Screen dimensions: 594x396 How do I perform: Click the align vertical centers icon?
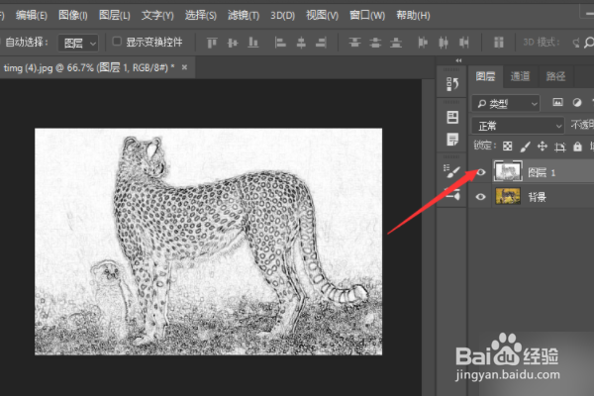tap(233, 43)
